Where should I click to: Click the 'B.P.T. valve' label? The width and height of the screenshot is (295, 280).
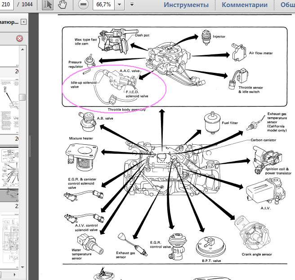[x=211, y=261]
